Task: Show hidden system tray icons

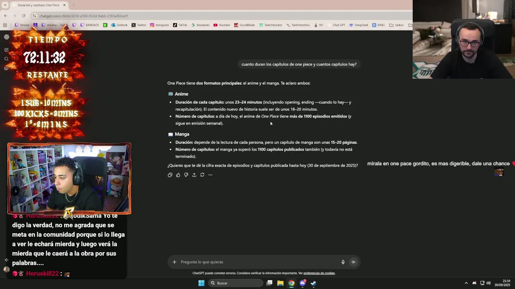Action: pos(466,283)
